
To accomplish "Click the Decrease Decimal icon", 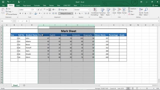I will tap(88, 13).
